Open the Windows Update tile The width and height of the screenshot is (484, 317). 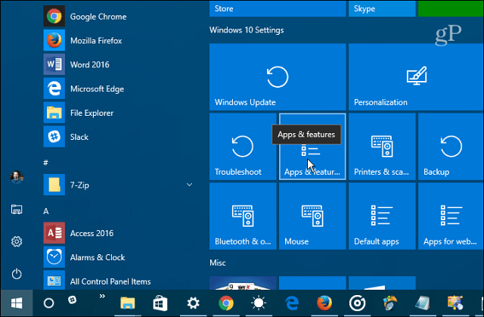point(278,77)
